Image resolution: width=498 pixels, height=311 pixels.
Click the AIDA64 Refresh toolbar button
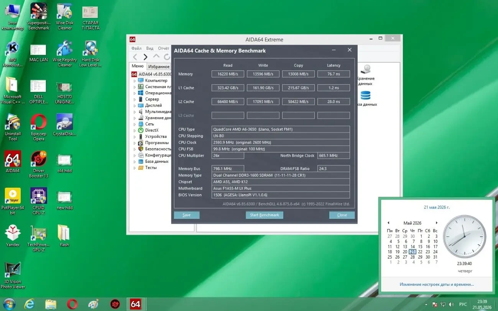167,57
